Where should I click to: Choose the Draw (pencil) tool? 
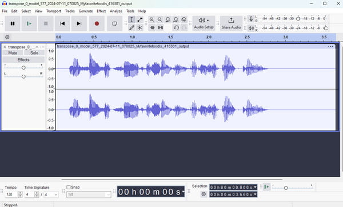click(x=131, y=28)
